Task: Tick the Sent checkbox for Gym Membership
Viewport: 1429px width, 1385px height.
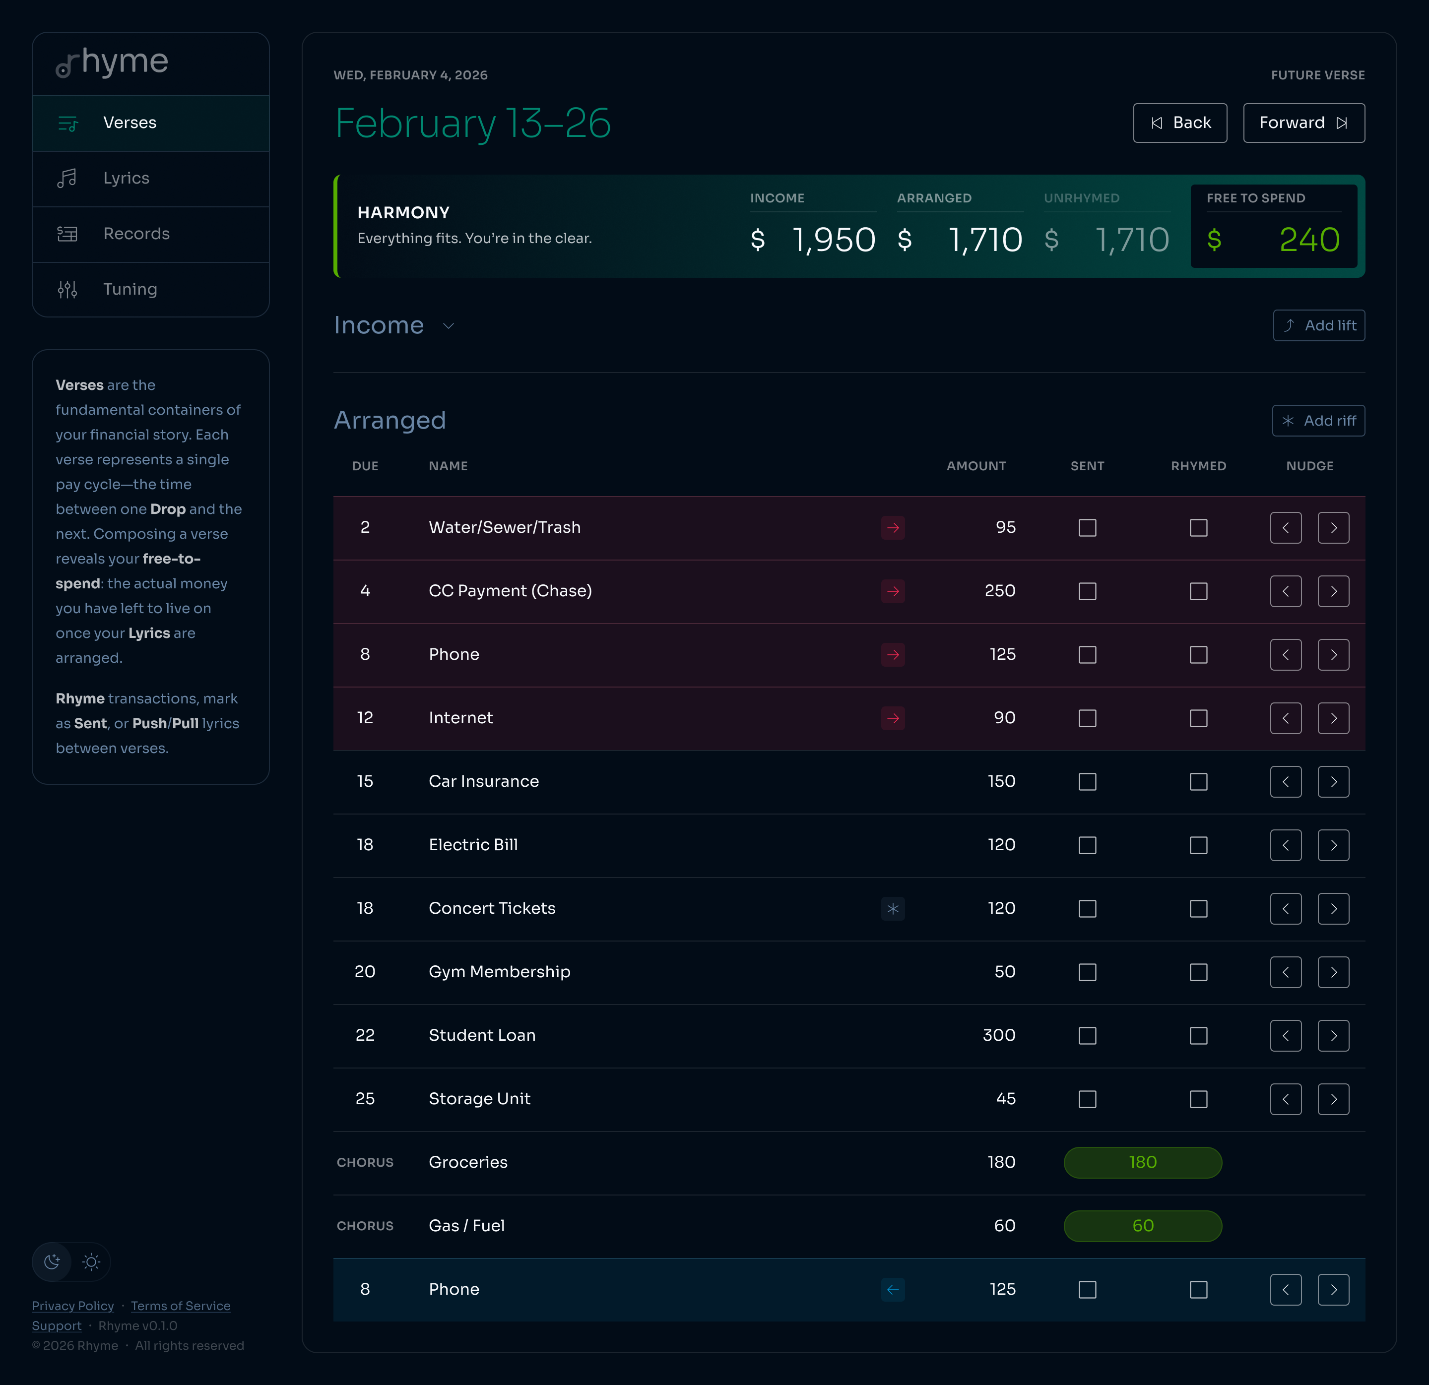Action: click(x=1087, y=972)
